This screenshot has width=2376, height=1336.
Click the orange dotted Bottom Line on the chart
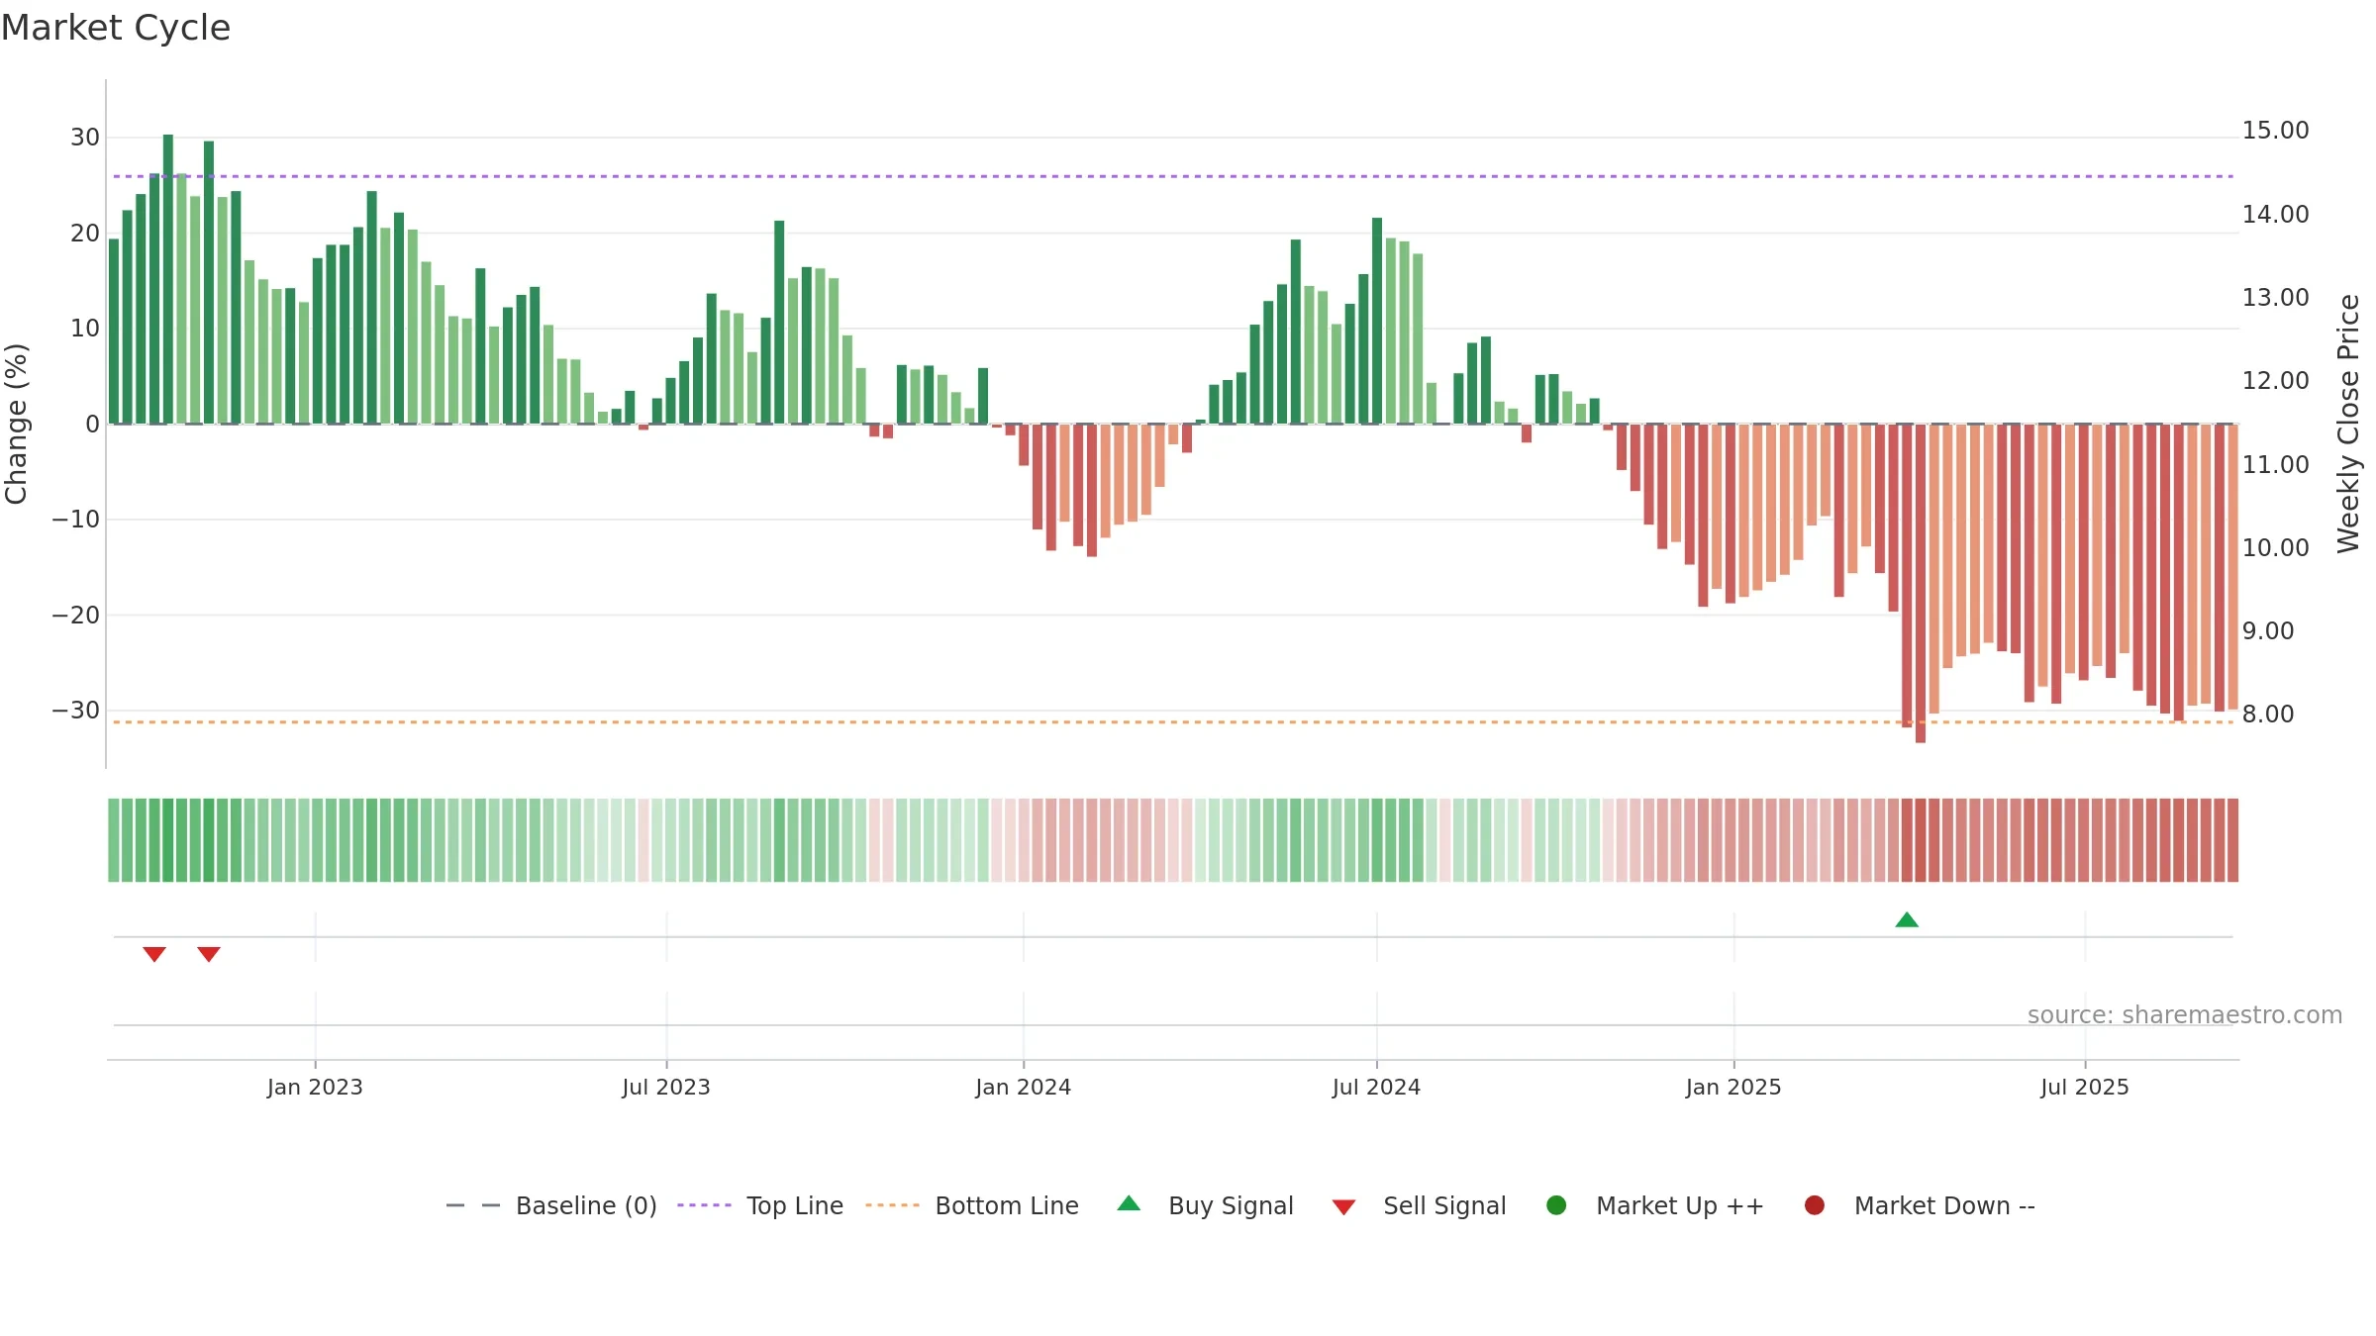coord(1173,722)
